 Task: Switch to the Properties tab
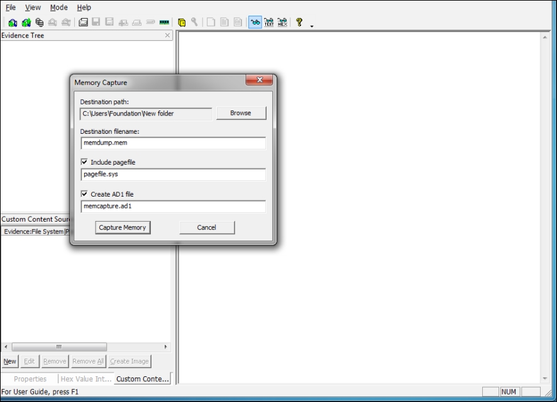coord(30,379)
